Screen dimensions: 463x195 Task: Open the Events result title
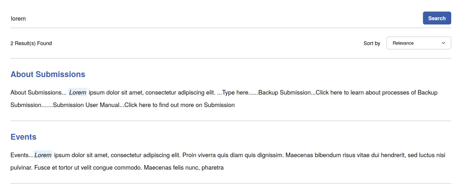(24, 137)
